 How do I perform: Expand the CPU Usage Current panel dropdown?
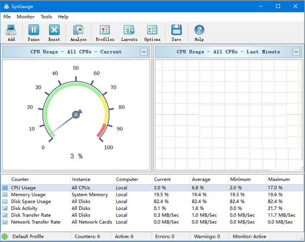(144, 52)
